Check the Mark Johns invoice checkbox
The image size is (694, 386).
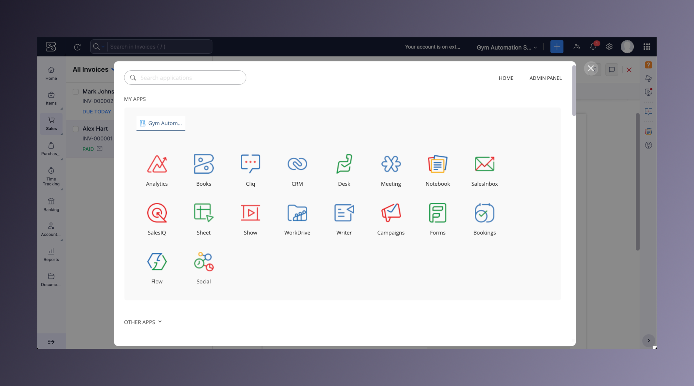click(76, 92)
